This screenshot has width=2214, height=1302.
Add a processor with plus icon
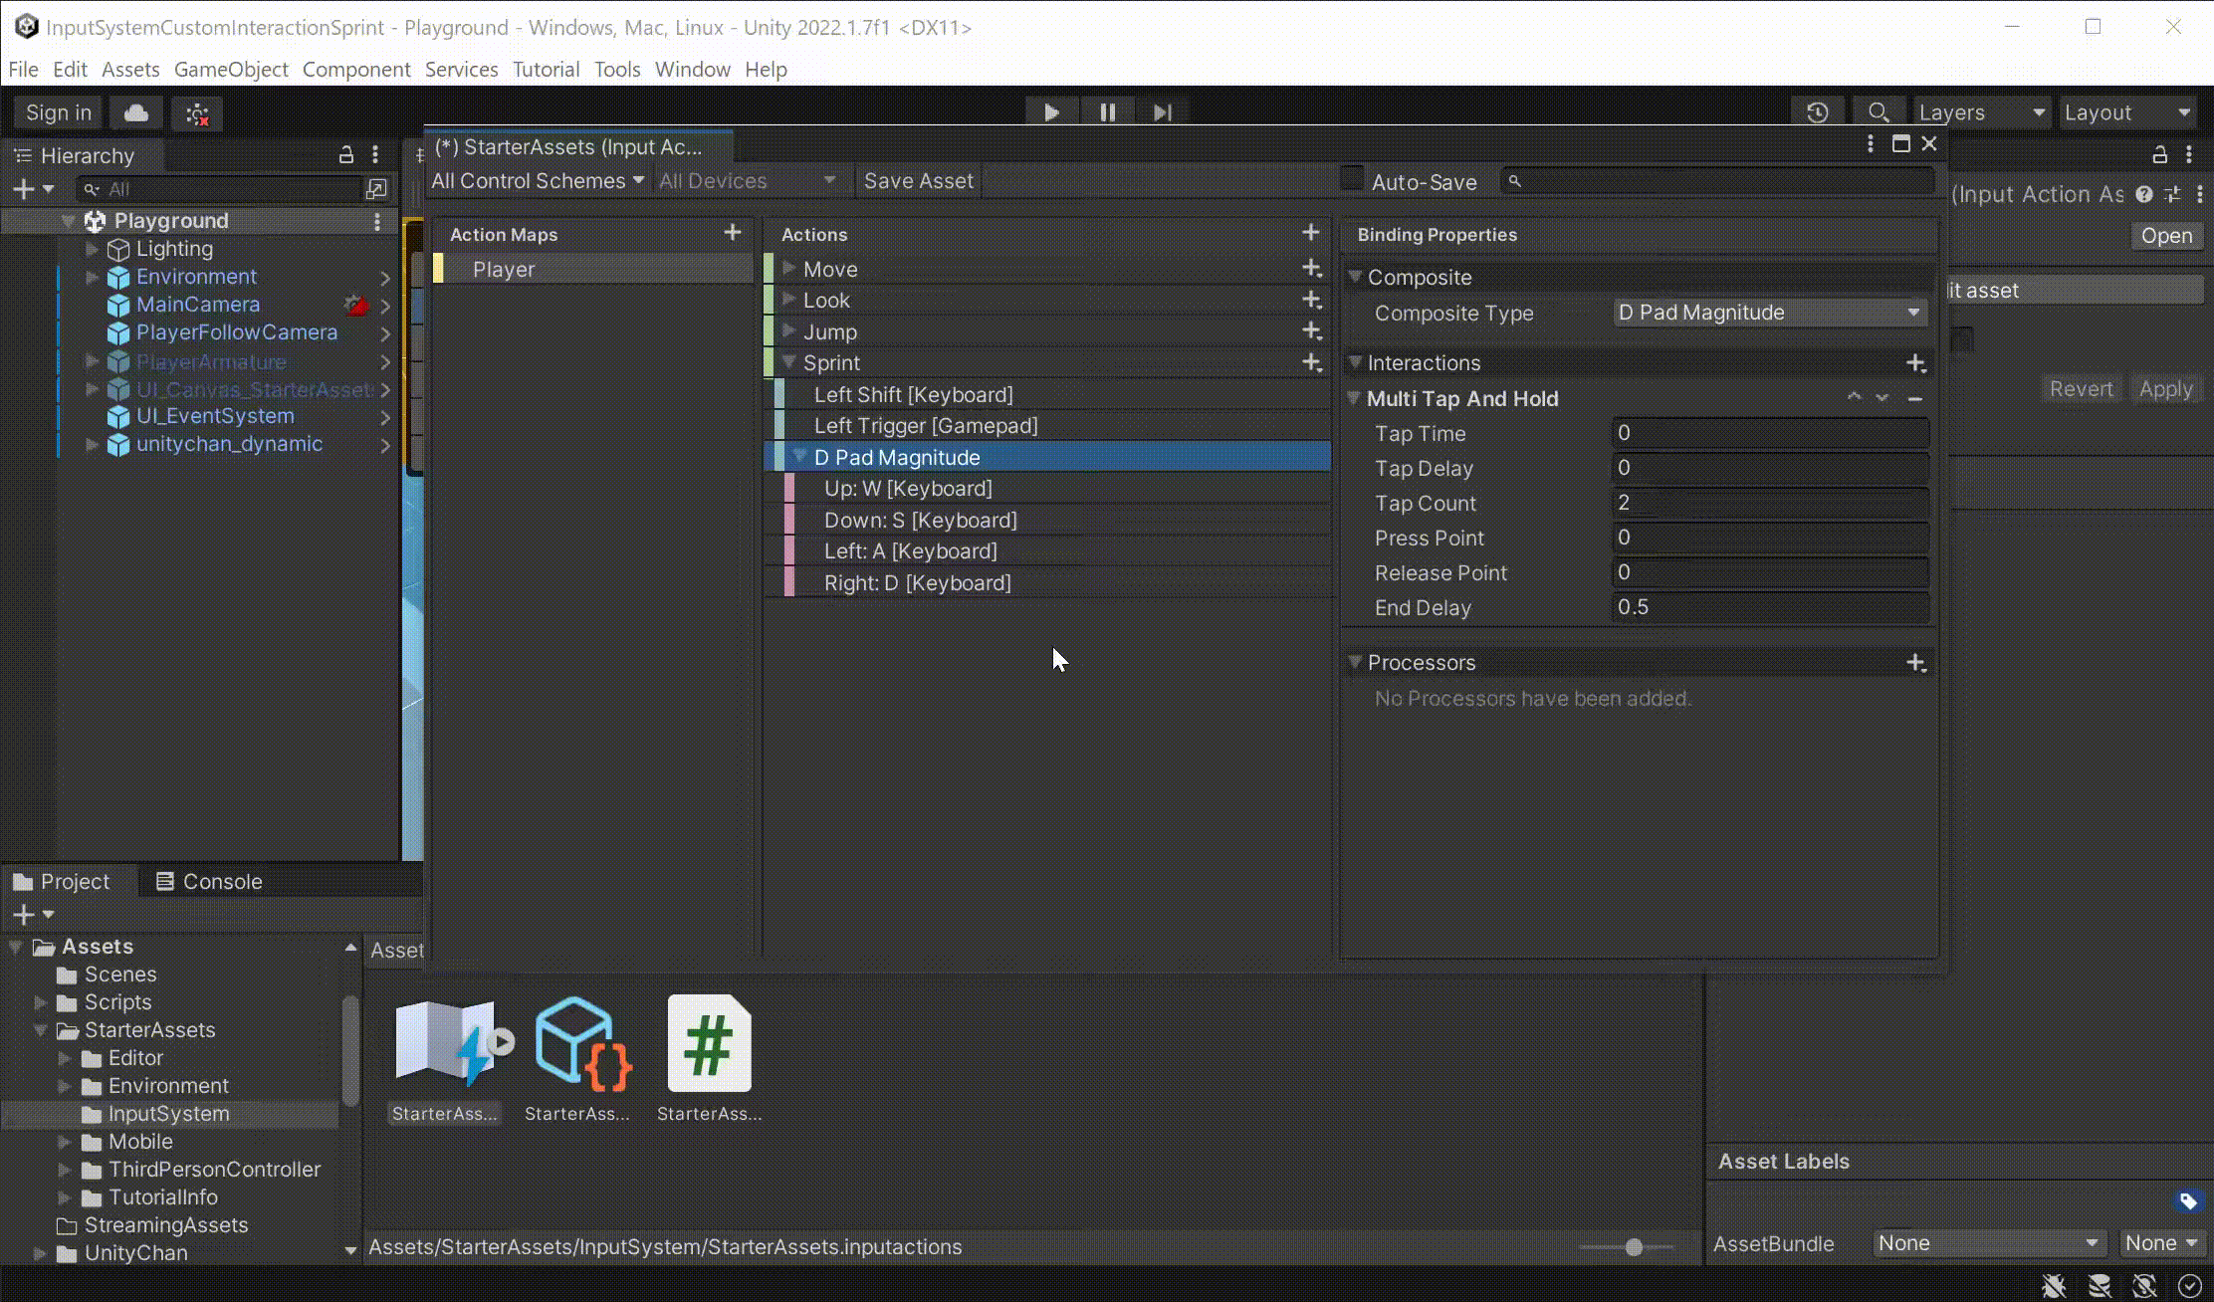[1915, 663]
